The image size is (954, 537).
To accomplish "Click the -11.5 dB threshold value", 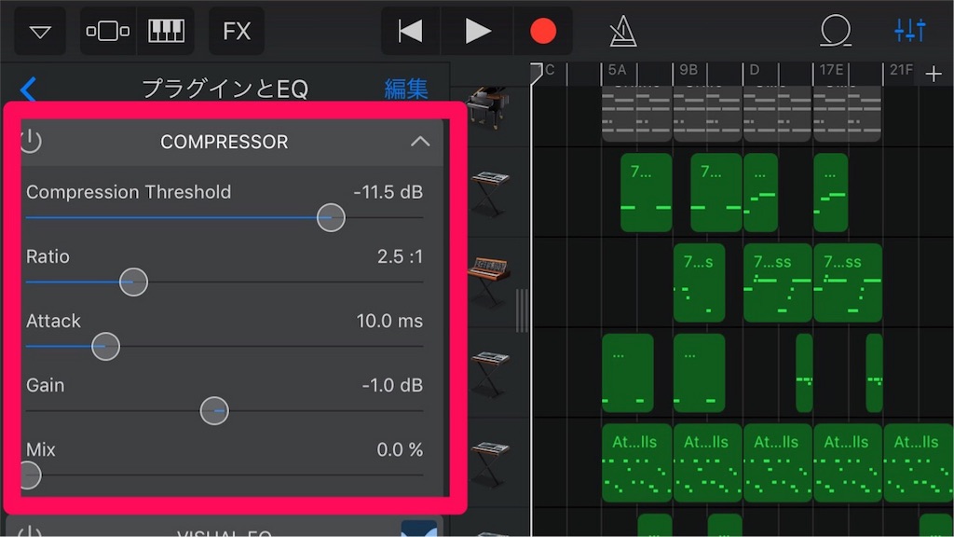I will click(x=388, y=192).
